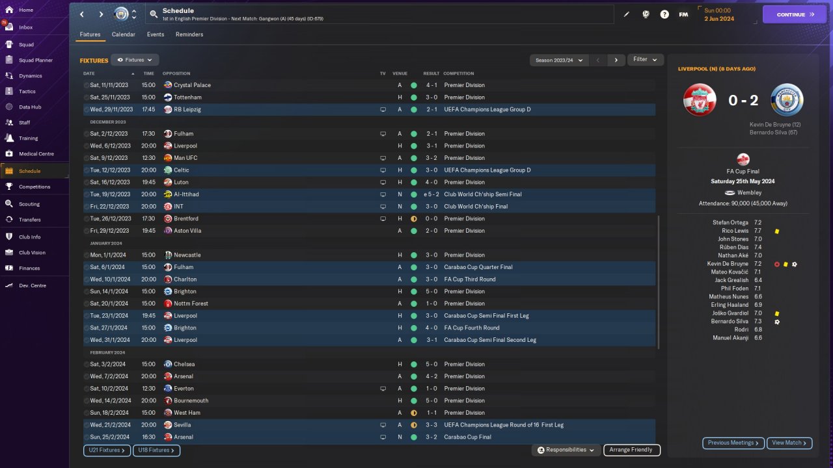Viewport: 833px width, 468px height.
Task: Open the Season 2023/24 dropdown
Action: point(559,60)
